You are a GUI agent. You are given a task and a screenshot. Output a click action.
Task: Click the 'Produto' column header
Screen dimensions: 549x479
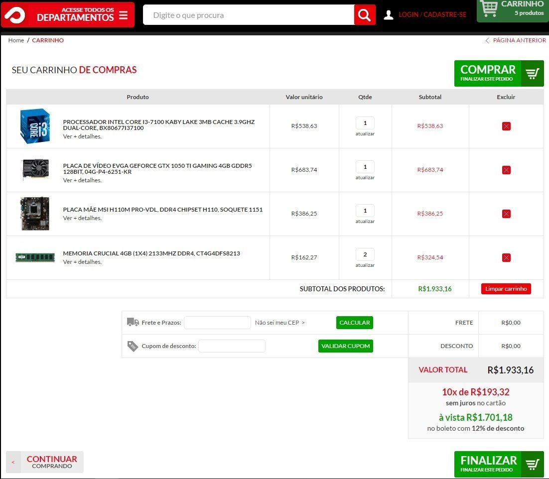pos(137,97)
